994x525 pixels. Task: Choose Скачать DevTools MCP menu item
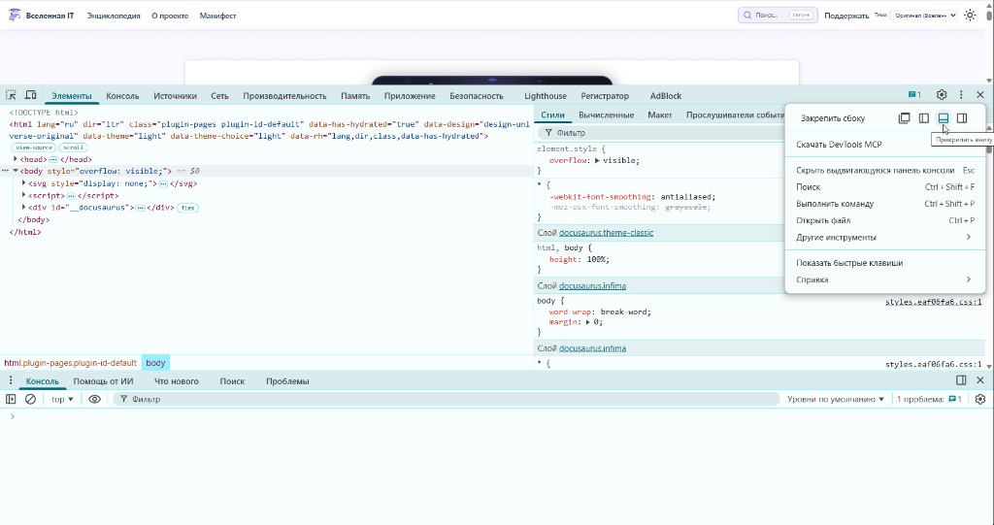883,145
